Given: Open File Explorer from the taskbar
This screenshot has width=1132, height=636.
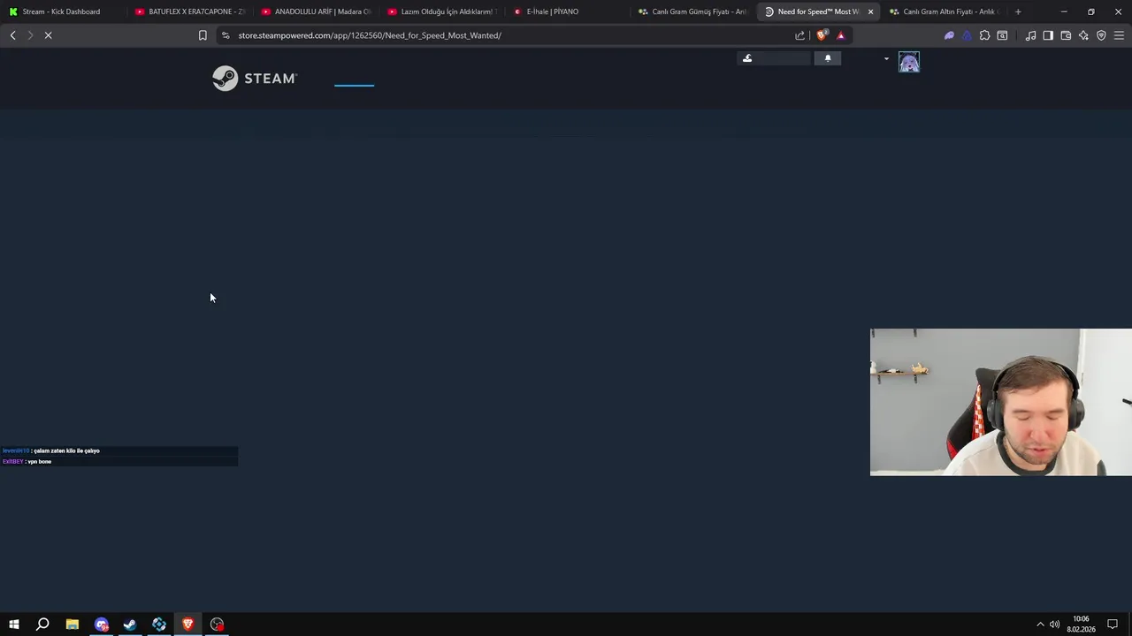Looking at the screenshot, I should coord(73,625).
